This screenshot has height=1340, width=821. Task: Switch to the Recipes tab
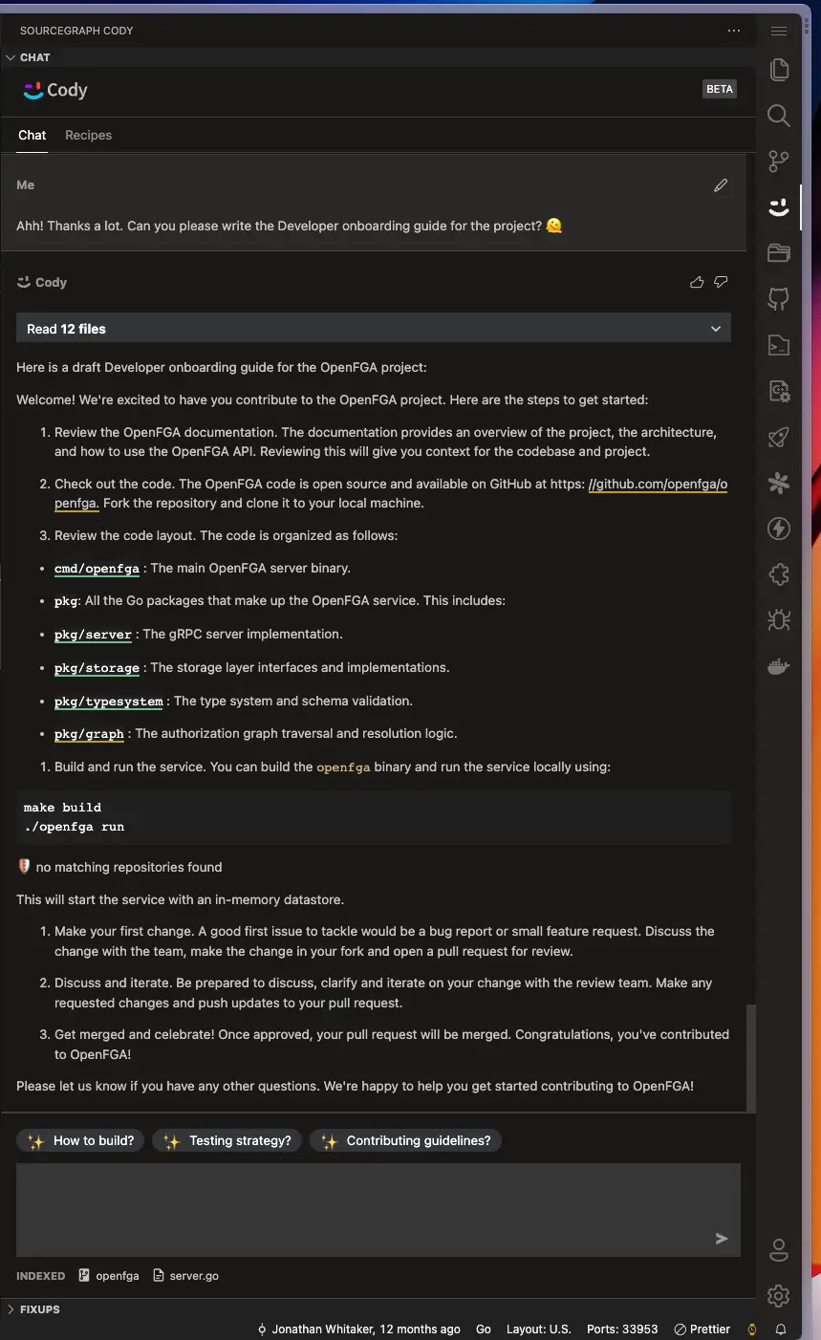[x=88, y=135]
